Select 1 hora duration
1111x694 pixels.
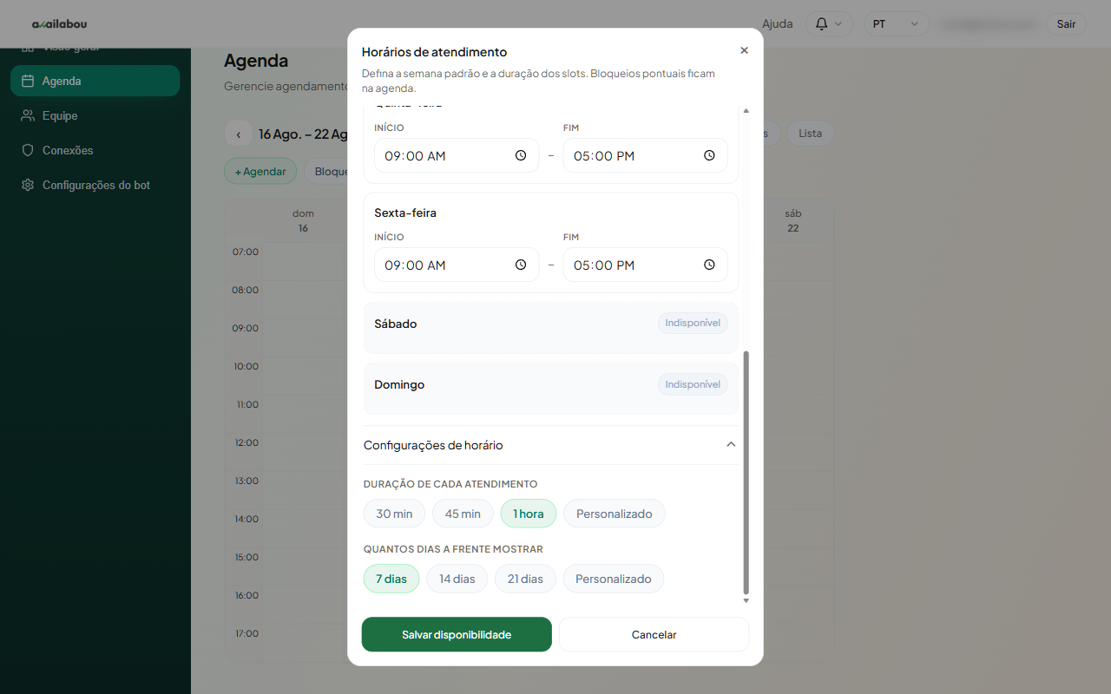529,514
